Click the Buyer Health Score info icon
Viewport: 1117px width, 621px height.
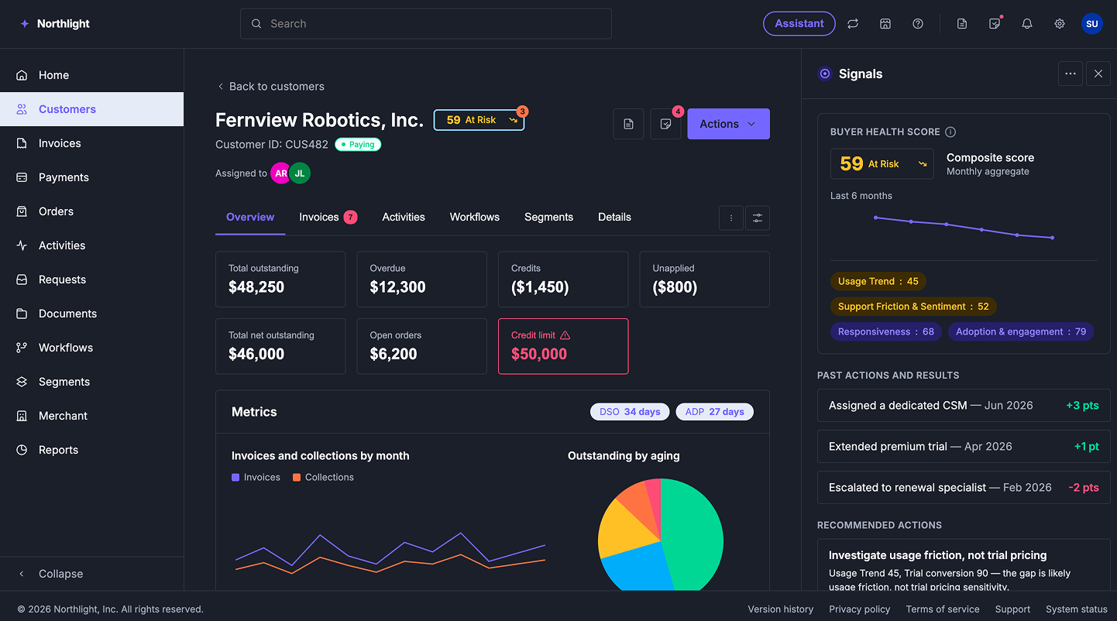[x=950, y=132]
